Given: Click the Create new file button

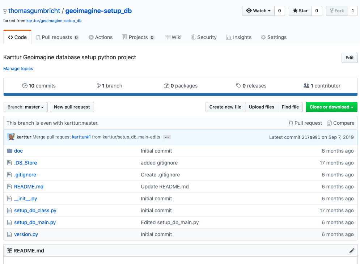Looking at the screenshot, I should [x=225, y=107].
